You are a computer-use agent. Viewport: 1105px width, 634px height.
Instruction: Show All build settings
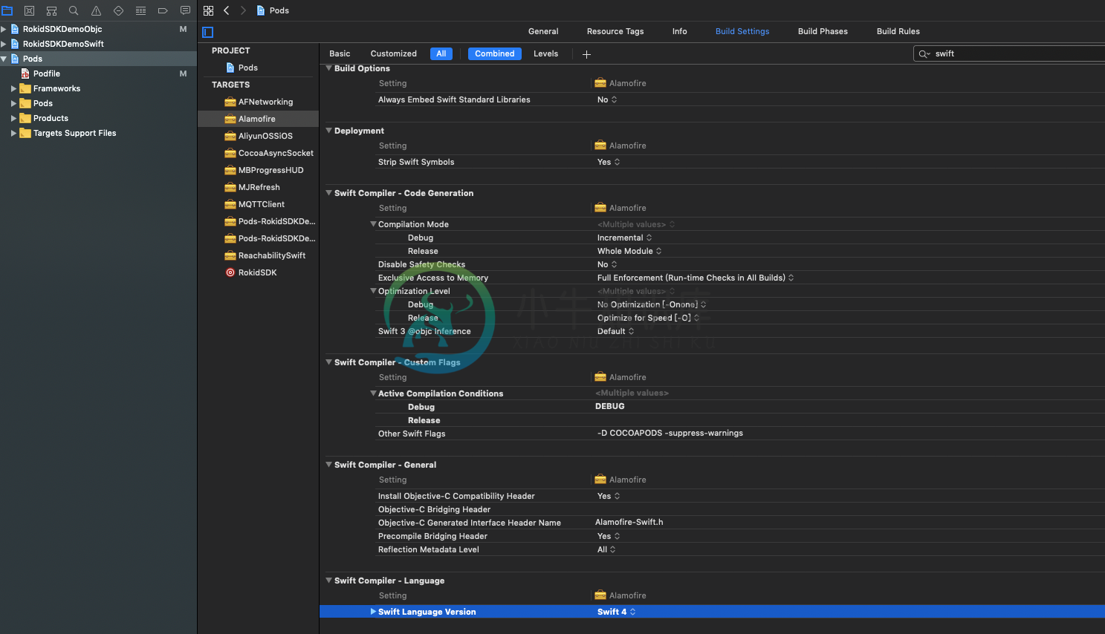pos(441,53)
